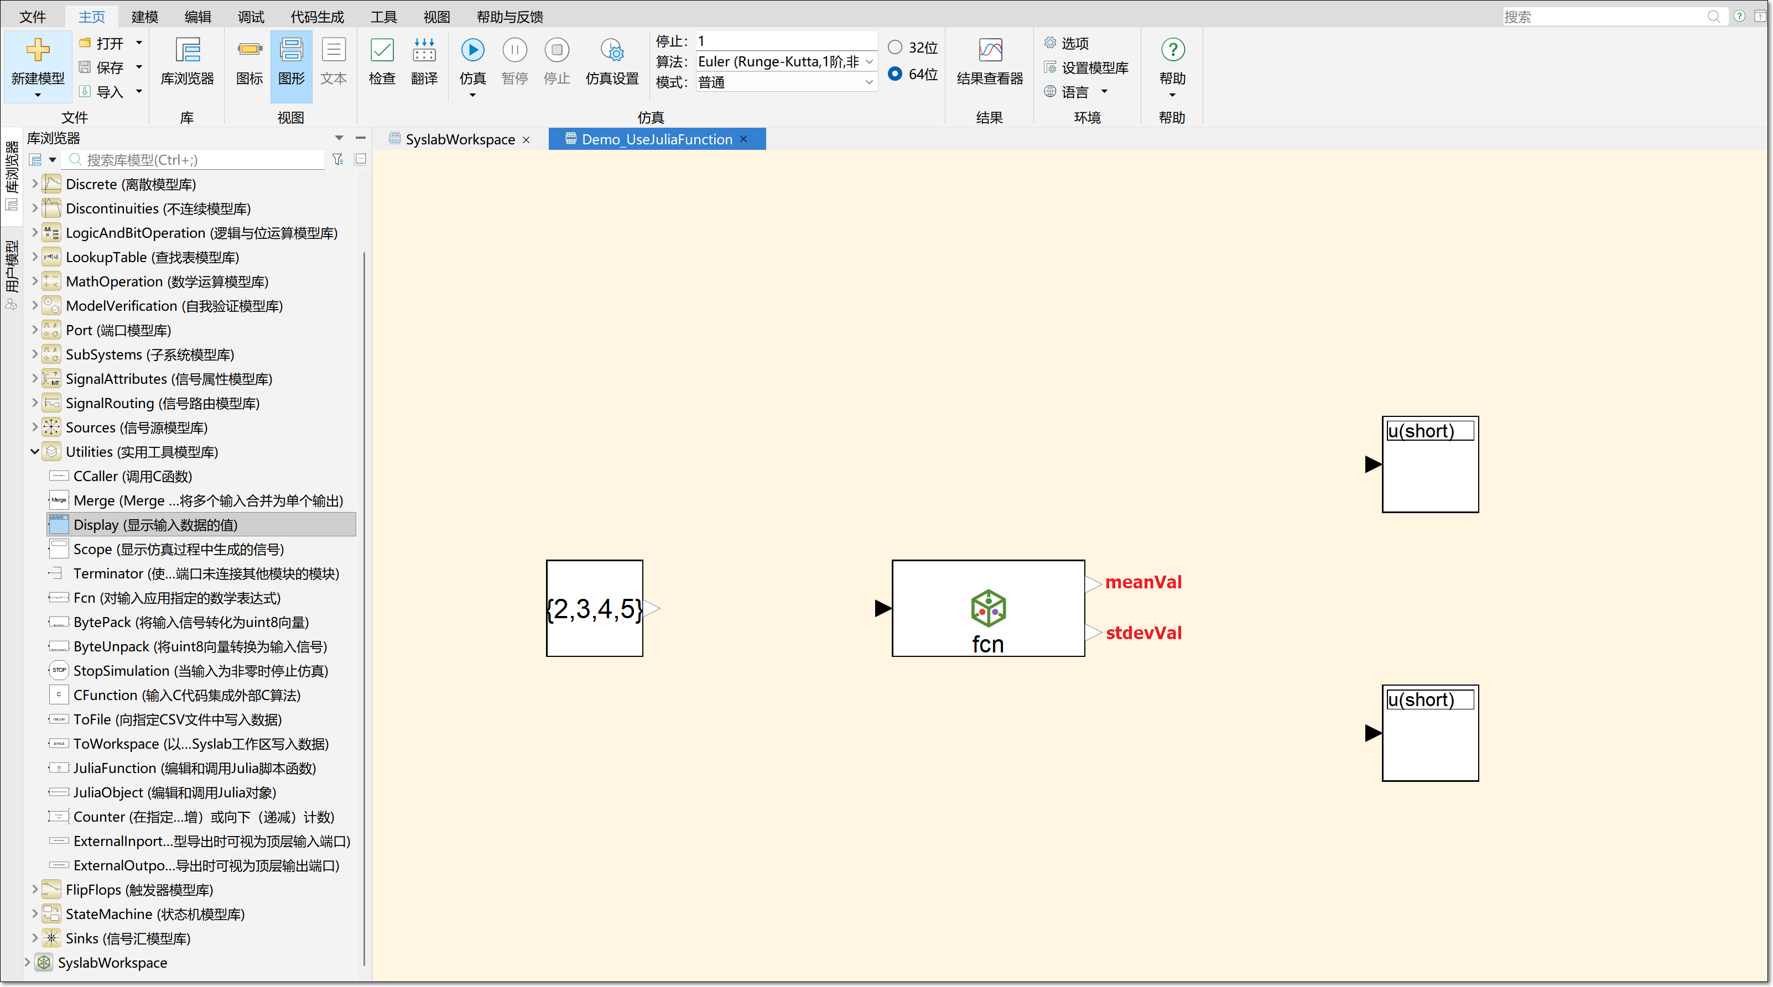Image resolution: width=1773 pixels, height=987 pixels.
Task: Click the 翻译 translate icon
Action: coord(424,50)
